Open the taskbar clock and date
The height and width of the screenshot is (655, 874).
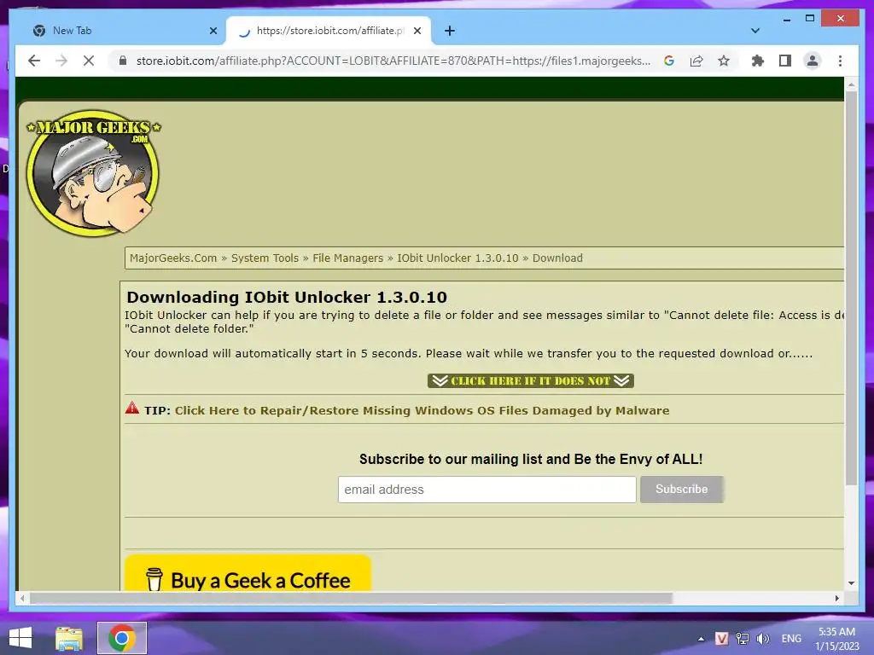pos(836,638)
